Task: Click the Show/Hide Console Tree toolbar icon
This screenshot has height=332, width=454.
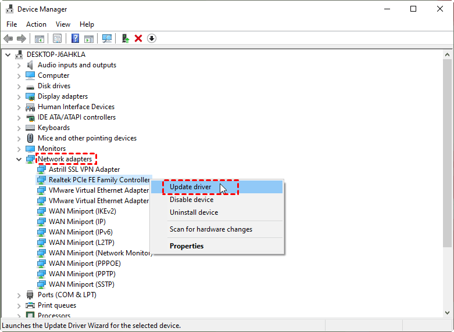Action: [40, 38]
